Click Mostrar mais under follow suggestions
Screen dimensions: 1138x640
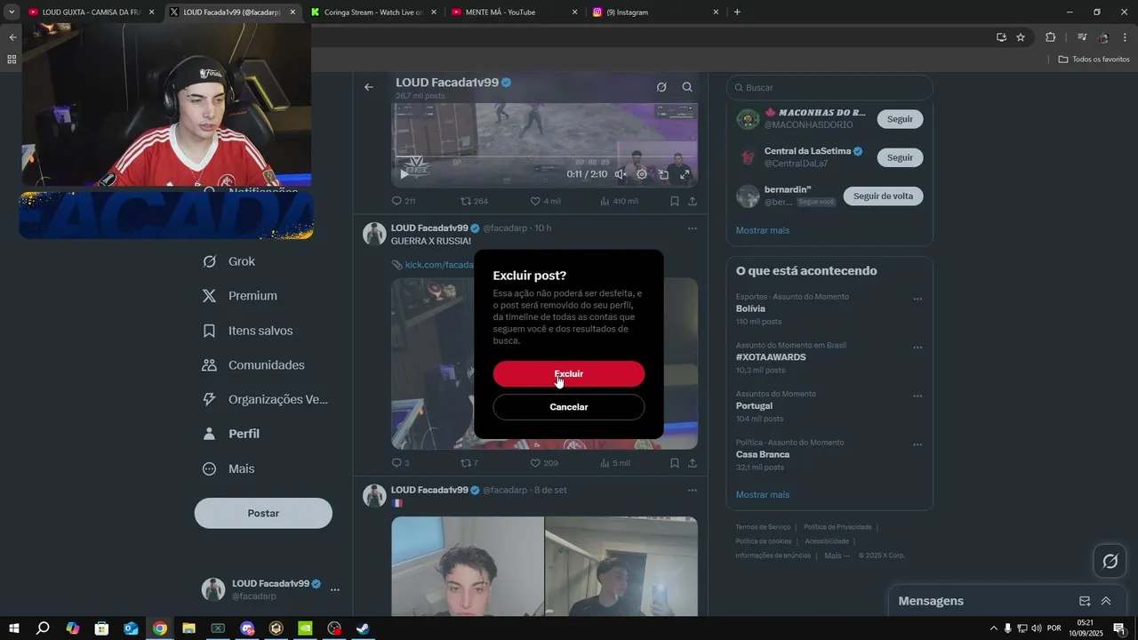click(x=763, y=230)
